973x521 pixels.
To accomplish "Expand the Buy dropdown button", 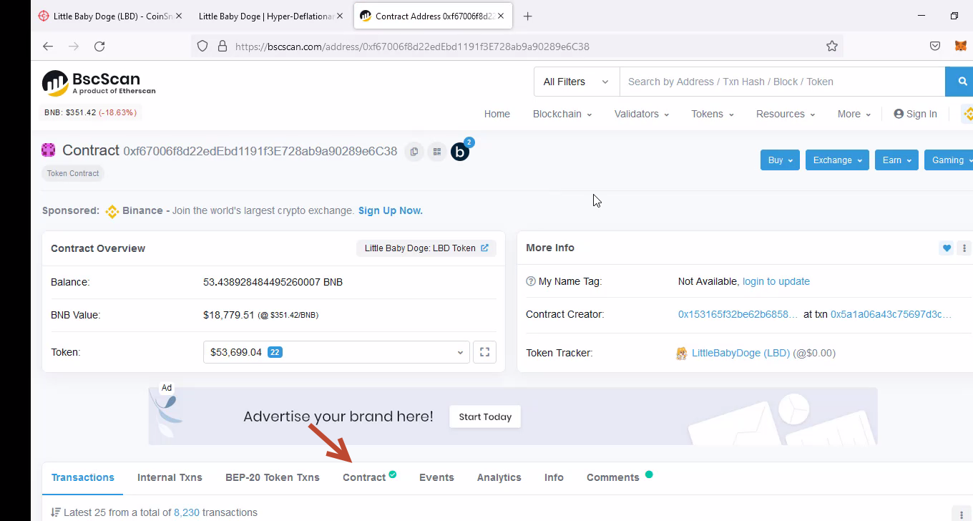I will click(x=780, y=160).
